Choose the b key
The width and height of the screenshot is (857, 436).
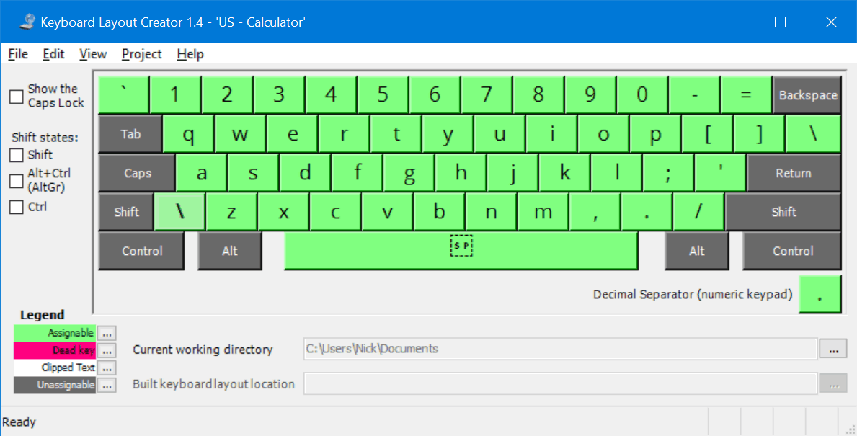pos(439,211)
